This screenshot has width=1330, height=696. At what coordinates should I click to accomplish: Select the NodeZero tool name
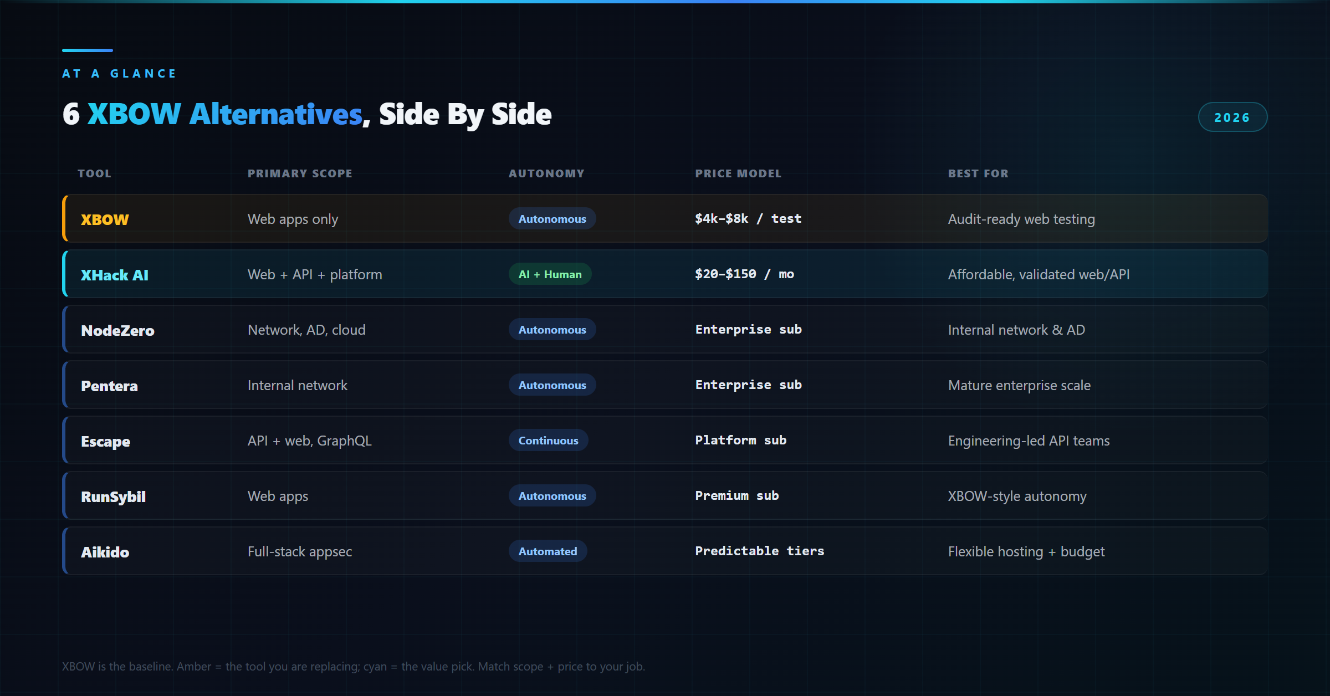click(x=117, y=330)
